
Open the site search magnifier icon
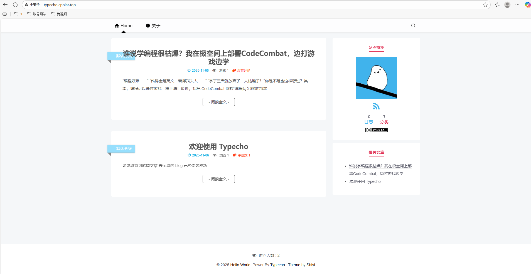coord(413,26)
